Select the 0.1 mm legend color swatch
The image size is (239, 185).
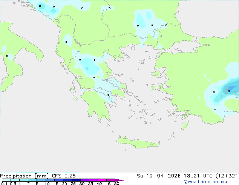point(6,180)
